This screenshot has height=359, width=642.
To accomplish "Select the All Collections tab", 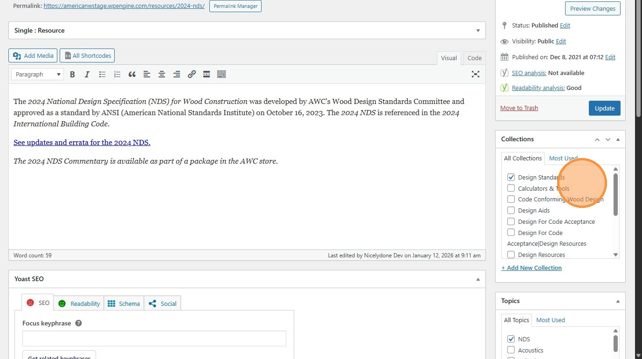I will pyautogui.click(x=523, y=158).
